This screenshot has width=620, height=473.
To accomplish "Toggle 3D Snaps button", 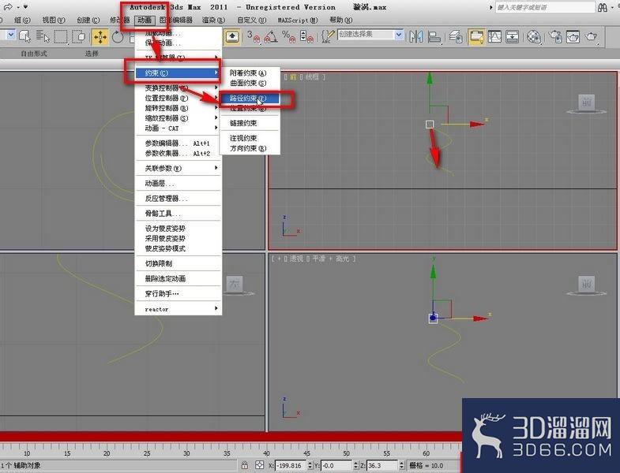I will 253,37.
